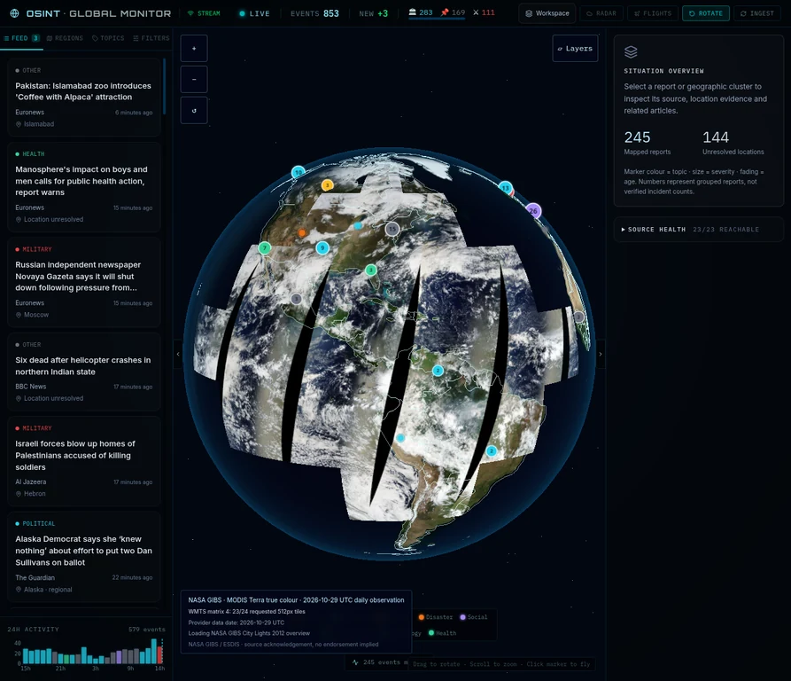This screenshot has height=681, width=791.
Task: Click the grey marker on Africa's edge
Action: 579,317
